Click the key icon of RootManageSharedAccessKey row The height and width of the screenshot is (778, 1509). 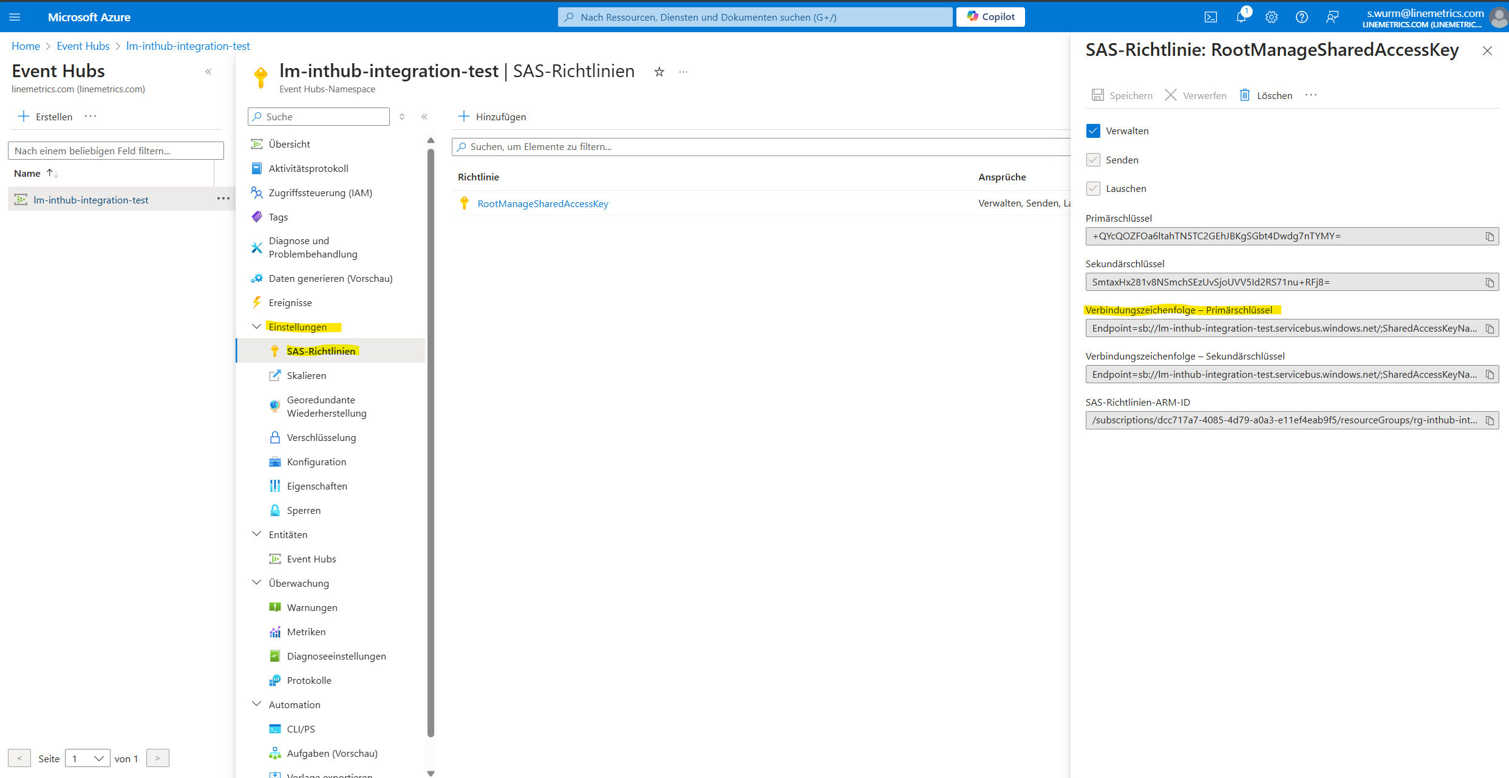tap(465, 203)
